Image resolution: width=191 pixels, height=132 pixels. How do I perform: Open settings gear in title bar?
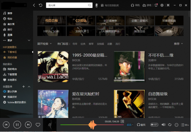click(x=162, y=5)
